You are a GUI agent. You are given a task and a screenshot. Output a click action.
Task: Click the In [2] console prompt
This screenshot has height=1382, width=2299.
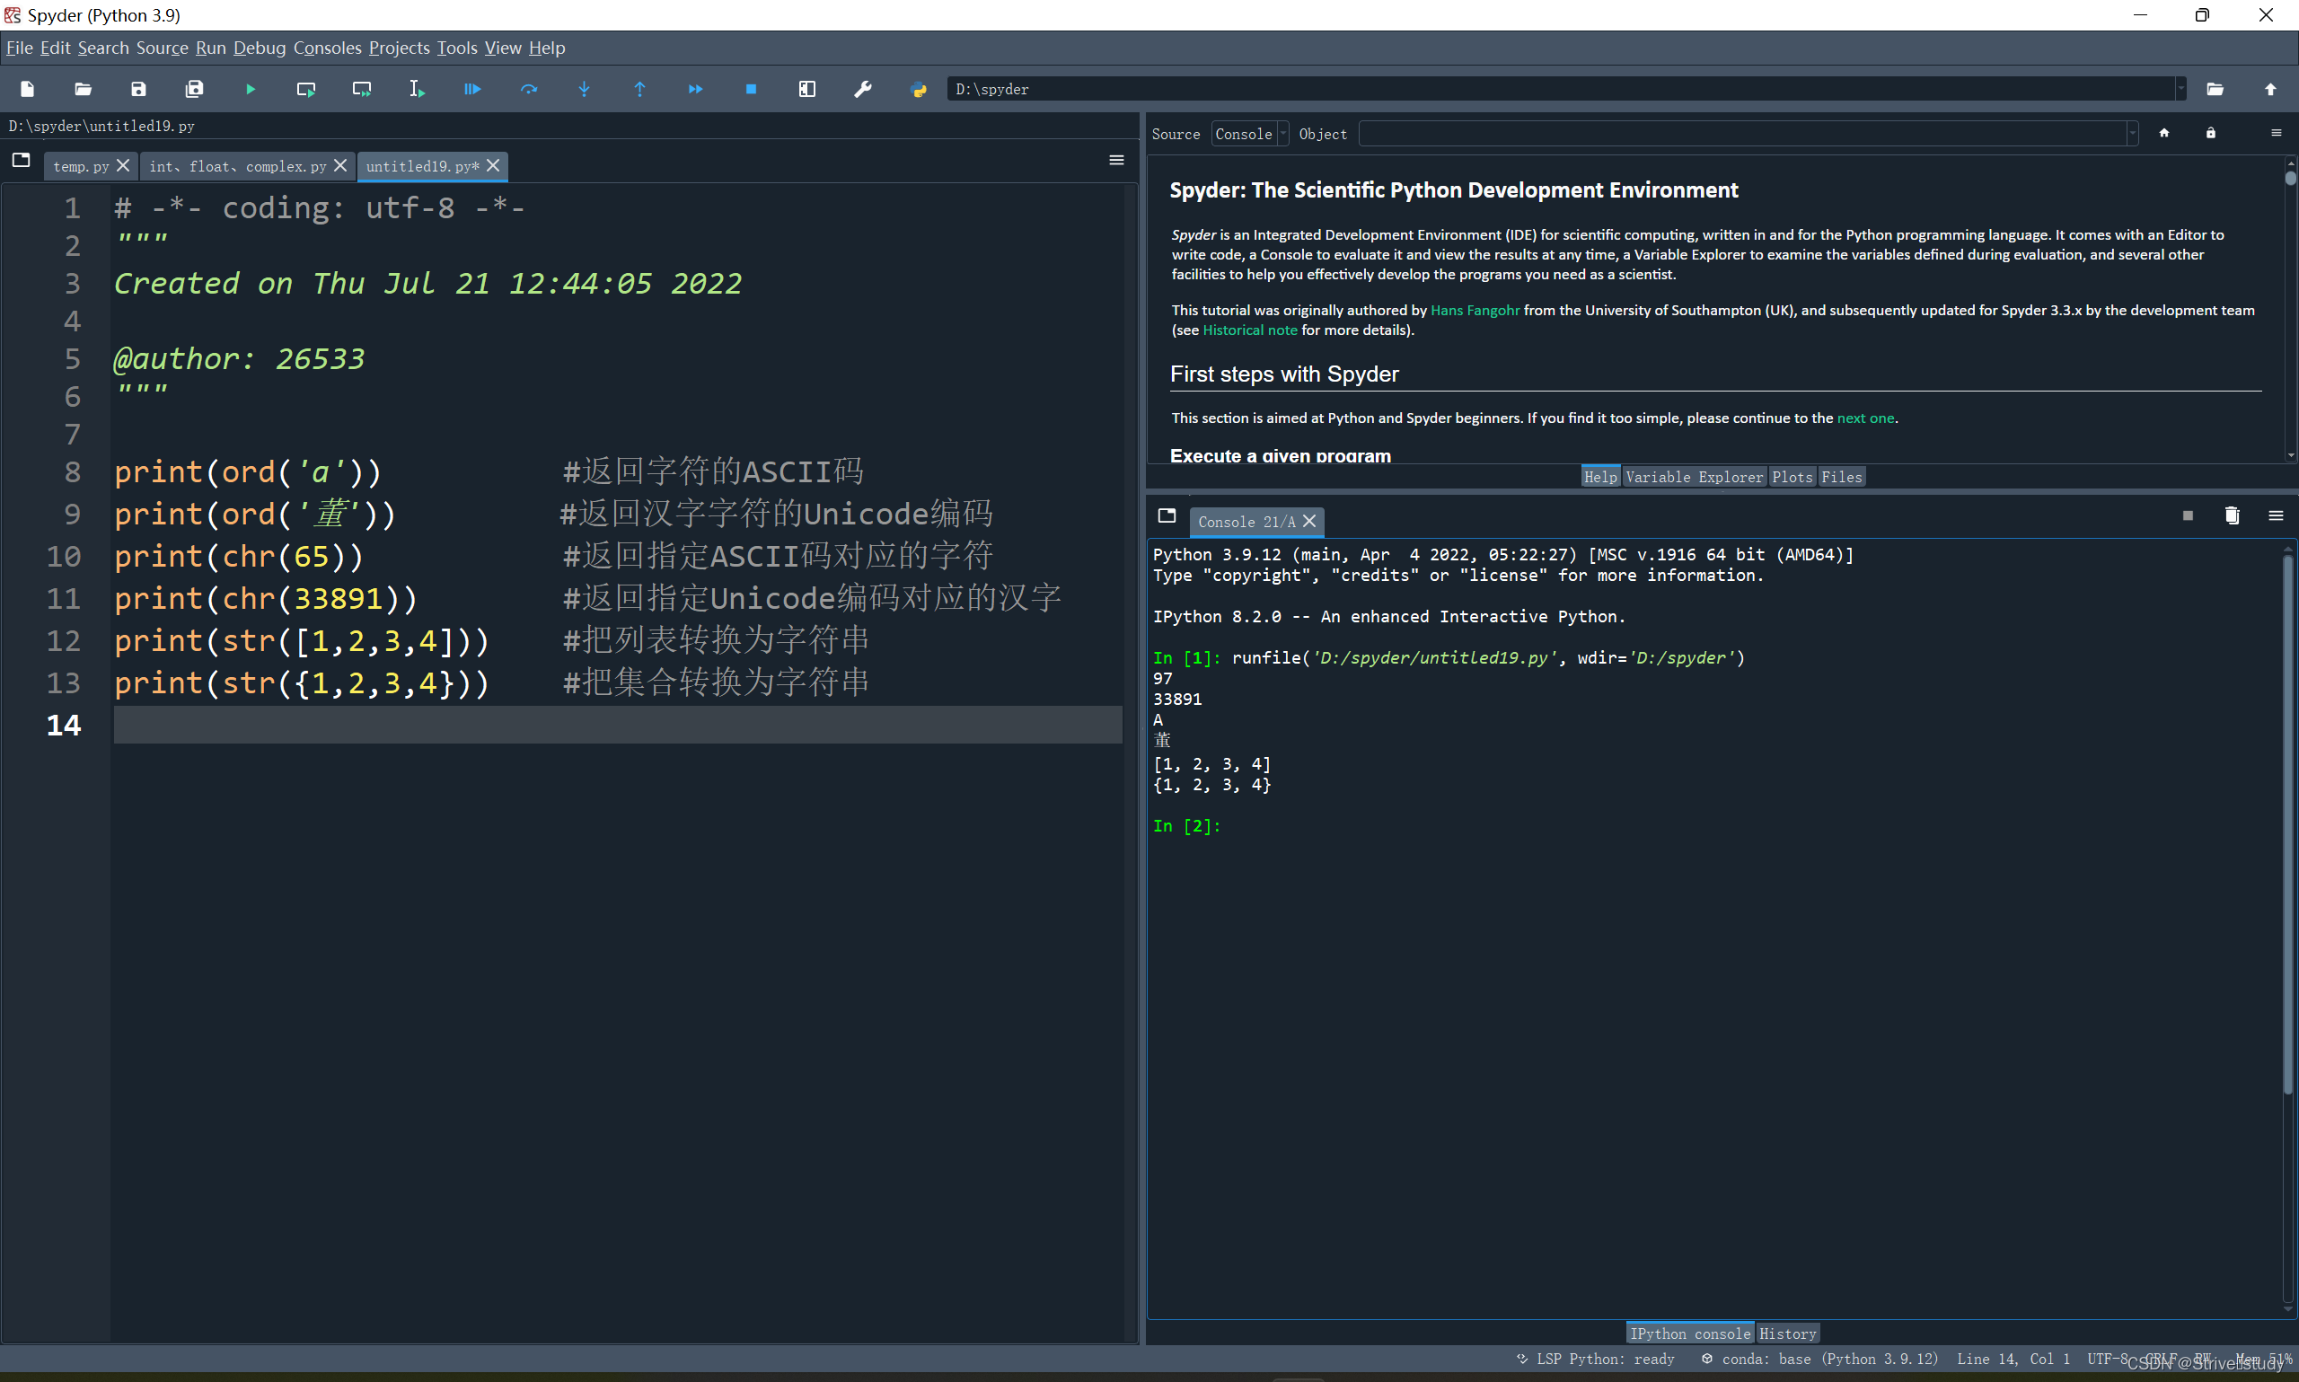[x=1187, y=826]
